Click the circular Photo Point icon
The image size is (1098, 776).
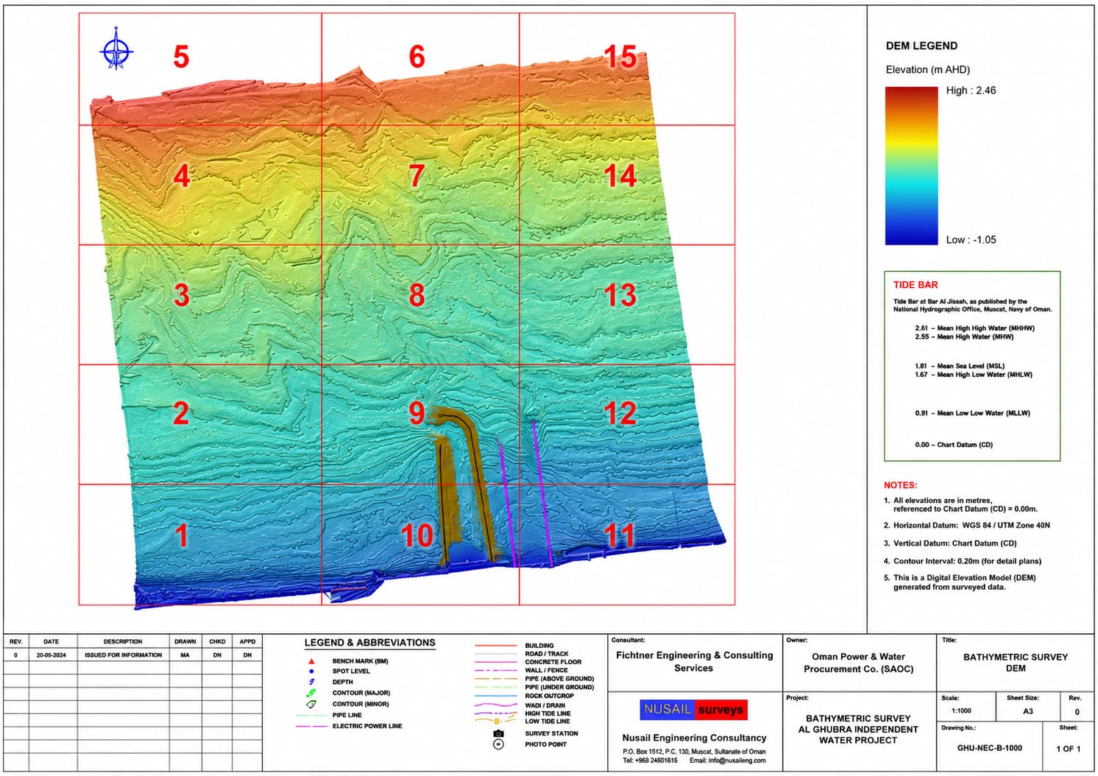pyautogui.click(x=498, y=744)
